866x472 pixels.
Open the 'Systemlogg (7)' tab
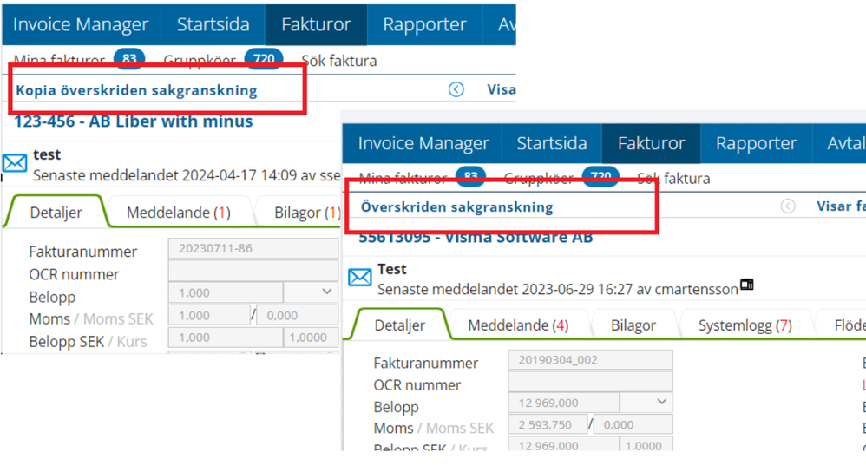[745, 325]
